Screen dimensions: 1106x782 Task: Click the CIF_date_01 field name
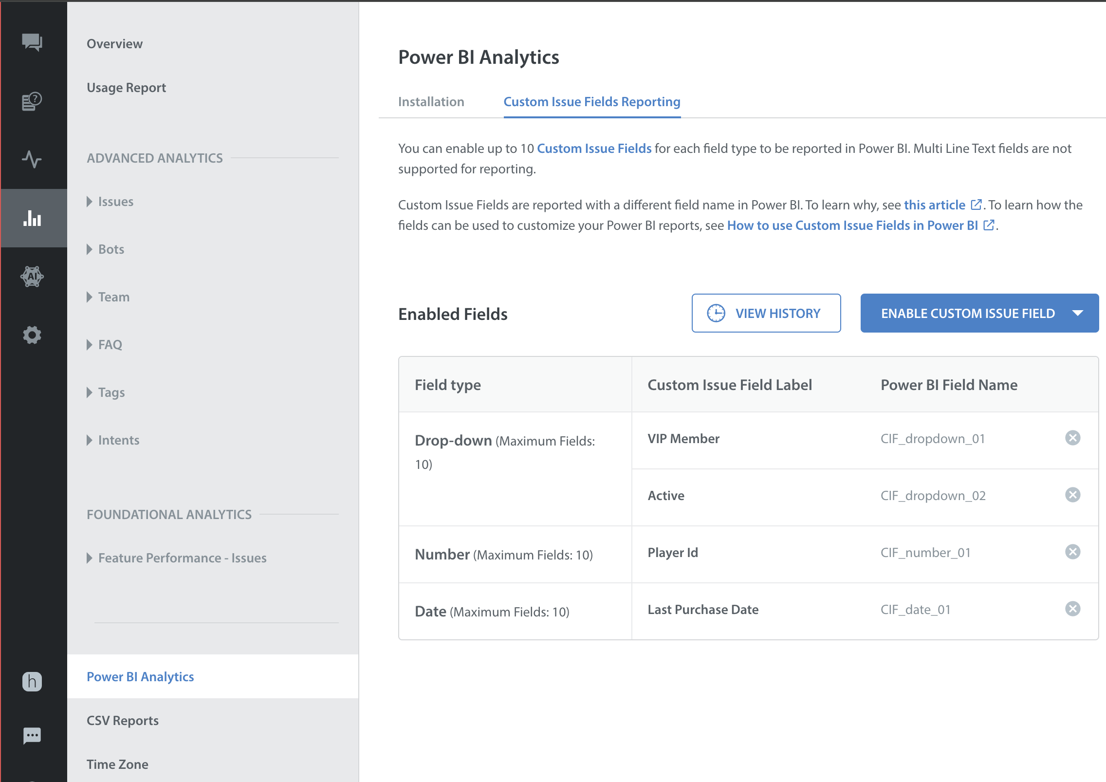(x=916, y=610)
